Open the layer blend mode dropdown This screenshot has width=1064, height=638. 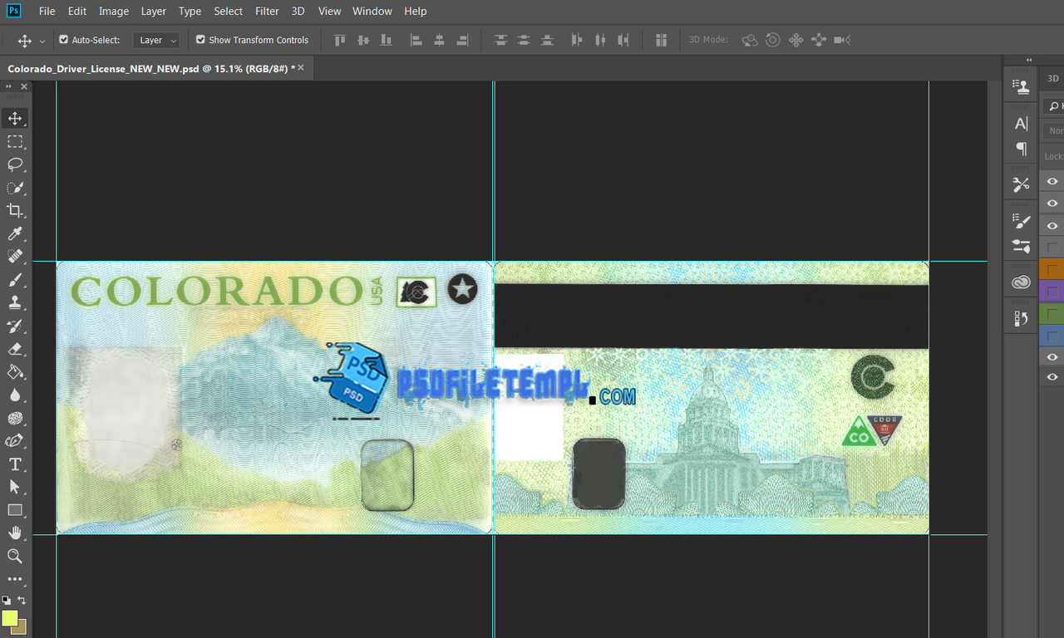tap(1054, 130)
